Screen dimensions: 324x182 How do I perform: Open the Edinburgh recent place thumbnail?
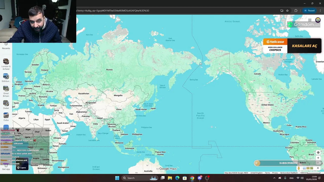(6, 76)
